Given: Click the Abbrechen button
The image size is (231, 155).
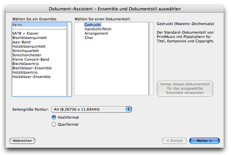Looking at the screenshot, I should 22,141.
